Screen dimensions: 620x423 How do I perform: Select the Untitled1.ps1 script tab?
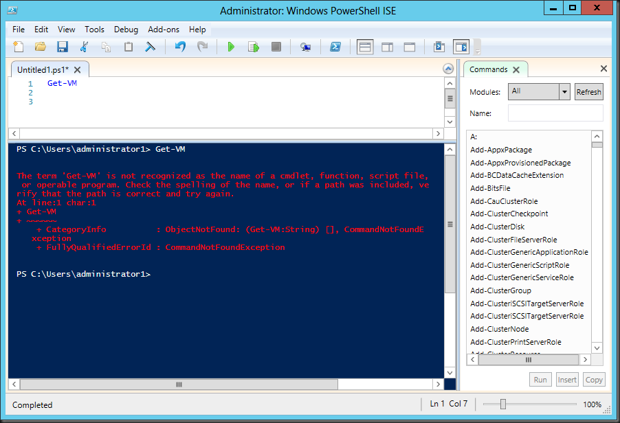click(43, 70)
